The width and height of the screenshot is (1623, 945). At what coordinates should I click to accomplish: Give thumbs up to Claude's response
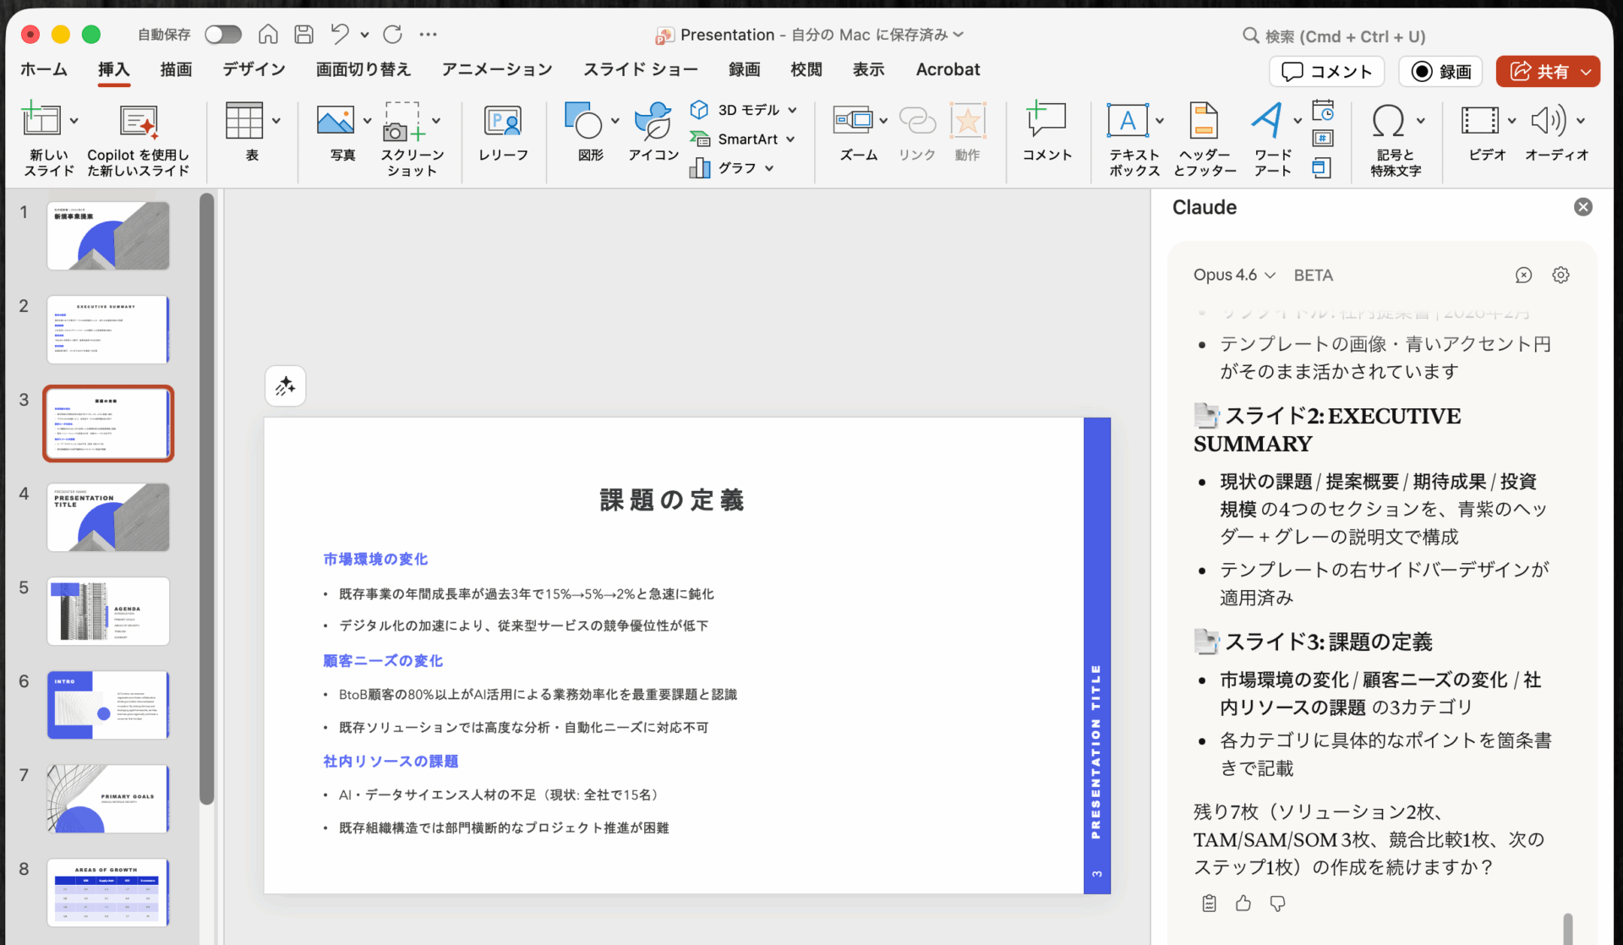pyautogui.click(x=1243, y=904)
